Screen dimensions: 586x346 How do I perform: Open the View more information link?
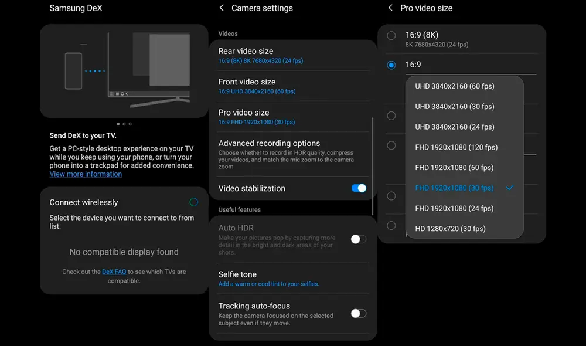point(86,174)
